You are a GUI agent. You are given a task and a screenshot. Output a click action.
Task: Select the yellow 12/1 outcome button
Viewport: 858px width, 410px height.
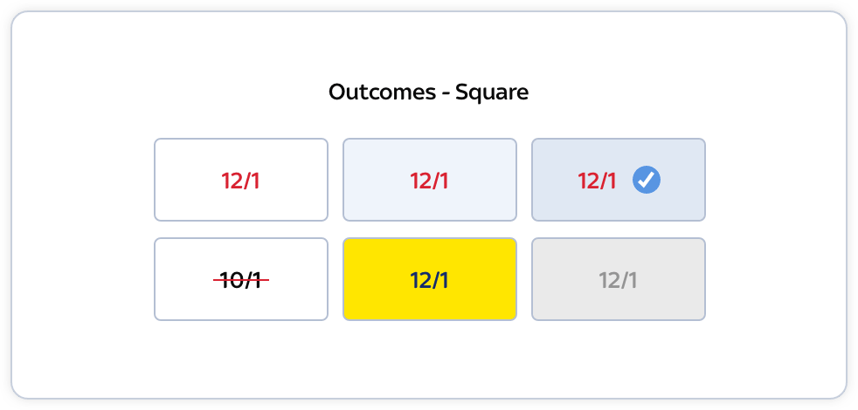click(x=429, y=279)
